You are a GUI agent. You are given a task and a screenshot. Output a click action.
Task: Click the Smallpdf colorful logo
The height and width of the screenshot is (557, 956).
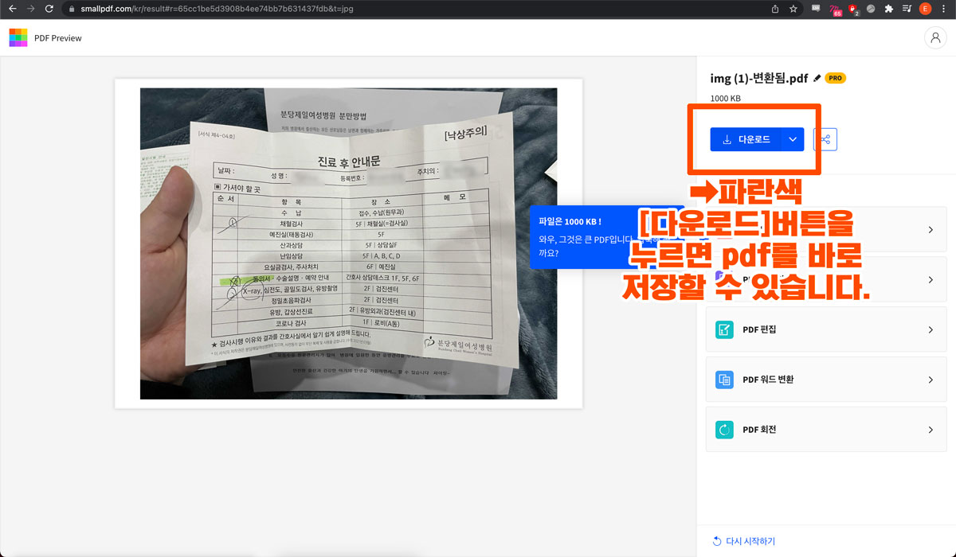coord(18,37)
